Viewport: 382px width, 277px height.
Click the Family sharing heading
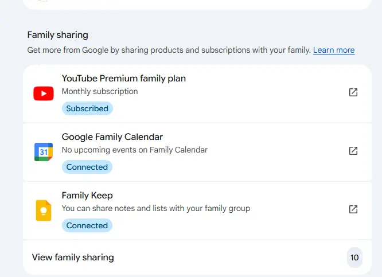point(58,35)
